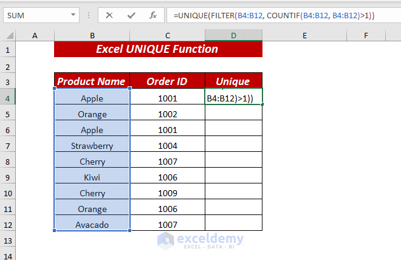Click empty cell D5 under Unique

(233, 112)
